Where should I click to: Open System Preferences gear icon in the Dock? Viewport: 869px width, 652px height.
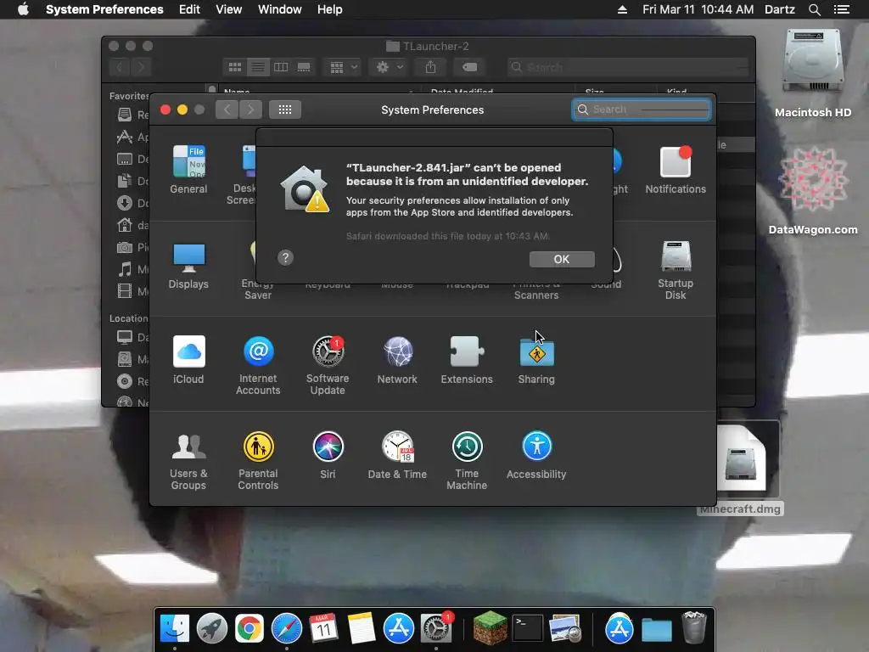436,628
